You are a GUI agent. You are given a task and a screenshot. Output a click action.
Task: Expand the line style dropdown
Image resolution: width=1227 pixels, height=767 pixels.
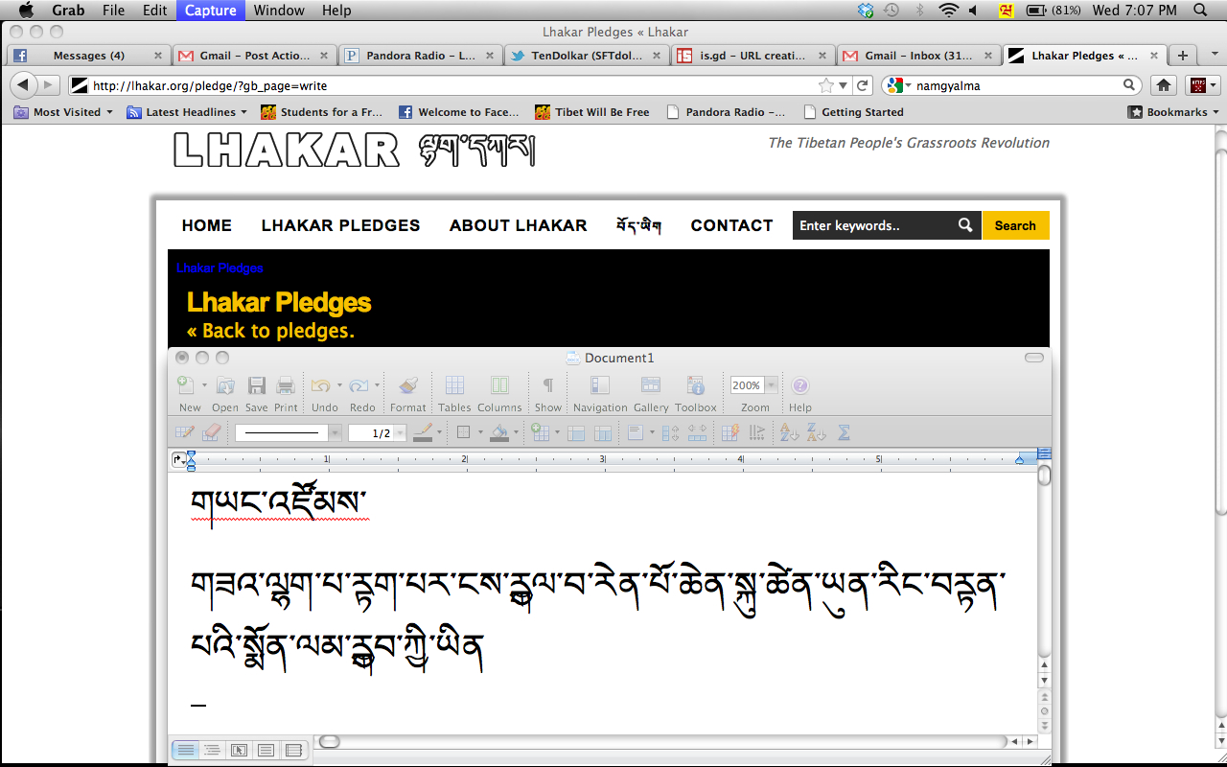(335, 433)
